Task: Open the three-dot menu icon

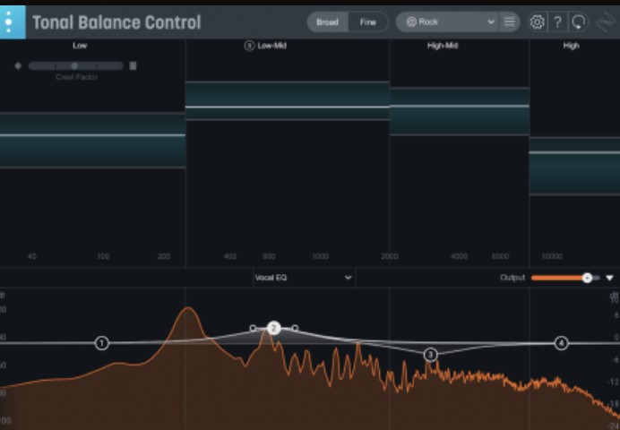Action: [9, 22]
